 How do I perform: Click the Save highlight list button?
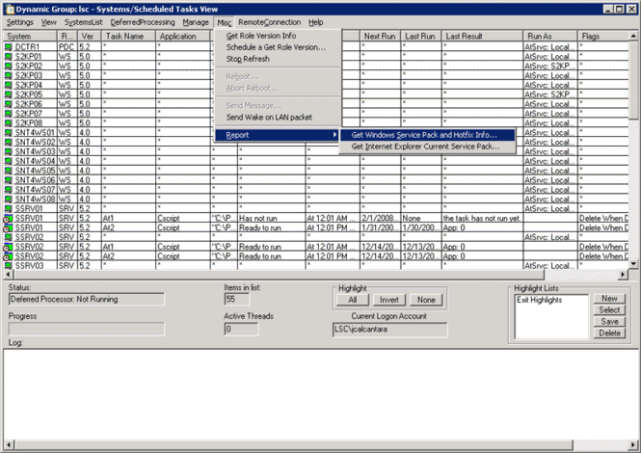(609, 321)
